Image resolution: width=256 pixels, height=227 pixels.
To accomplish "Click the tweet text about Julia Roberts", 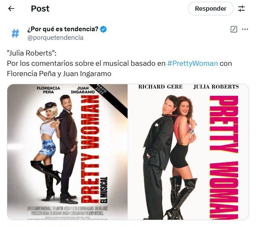I will 119,63.
